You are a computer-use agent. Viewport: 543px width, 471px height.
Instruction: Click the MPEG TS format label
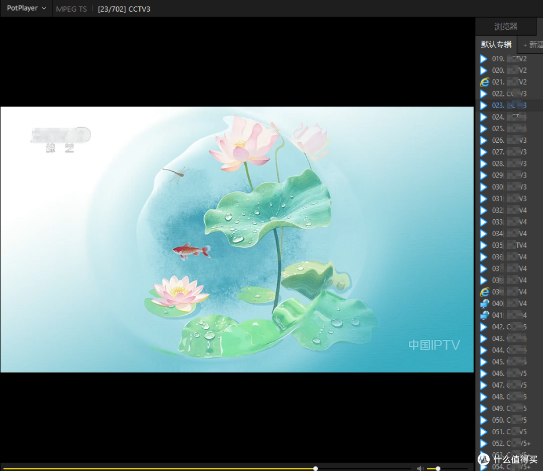click(x=71, y=9)
